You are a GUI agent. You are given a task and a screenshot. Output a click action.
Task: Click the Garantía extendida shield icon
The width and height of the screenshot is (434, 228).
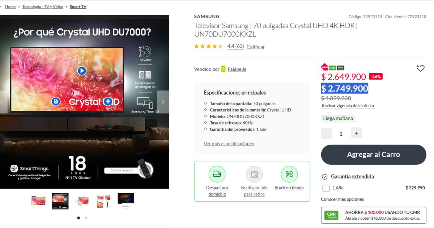[x=325, y=177]
